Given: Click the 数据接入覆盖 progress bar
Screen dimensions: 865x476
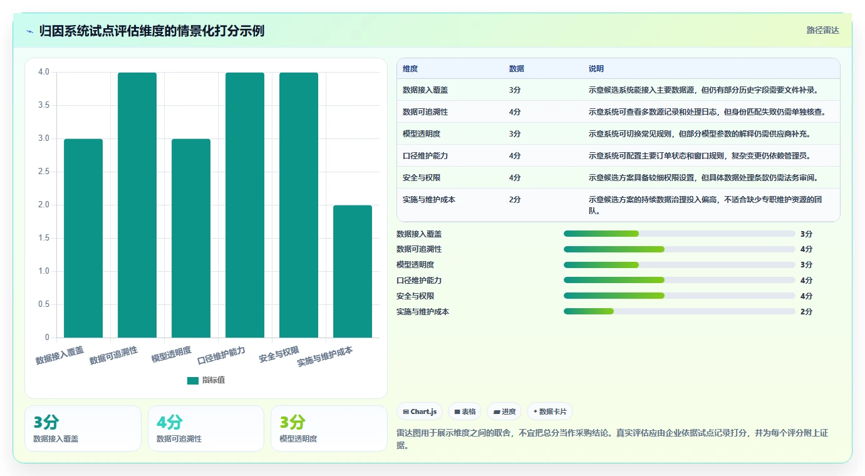Looking at the screenshot, I should coord(680,234).
